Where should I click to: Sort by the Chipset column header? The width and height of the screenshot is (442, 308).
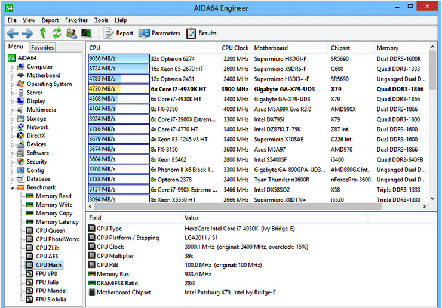pos(351,48)
